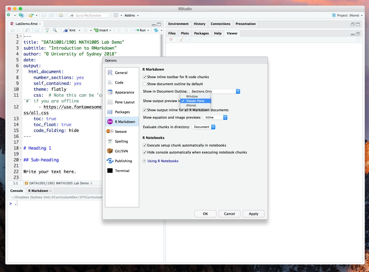Switch to the History tab
The image size is (369, 272).
pos(200,24)
